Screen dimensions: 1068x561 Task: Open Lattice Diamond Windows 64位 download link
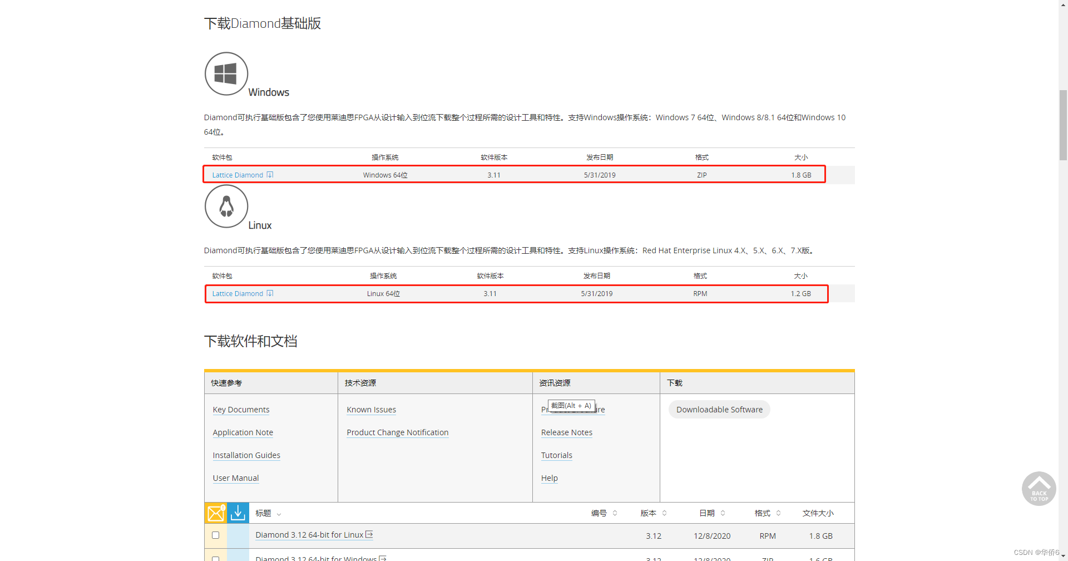pyautogui.click(x=238, y=175)
